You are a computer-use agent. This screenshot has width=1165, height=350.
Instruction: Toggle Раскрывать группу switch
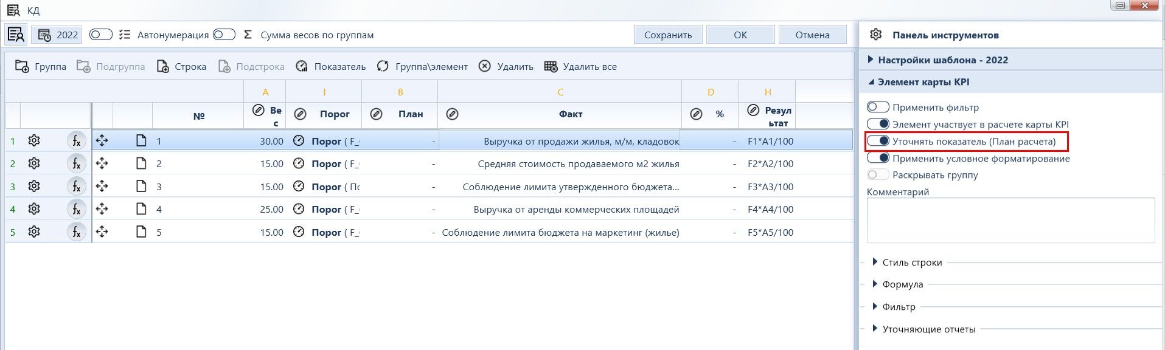pyautogui.click(x=878, y=174)
